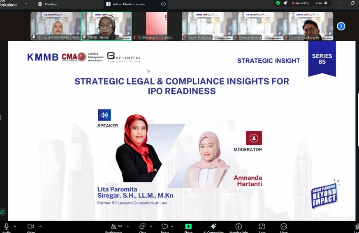Select Linomario Lotharsyah video thumbnail
The height and width of the screenshot is (233, 359).
[308, 26]
